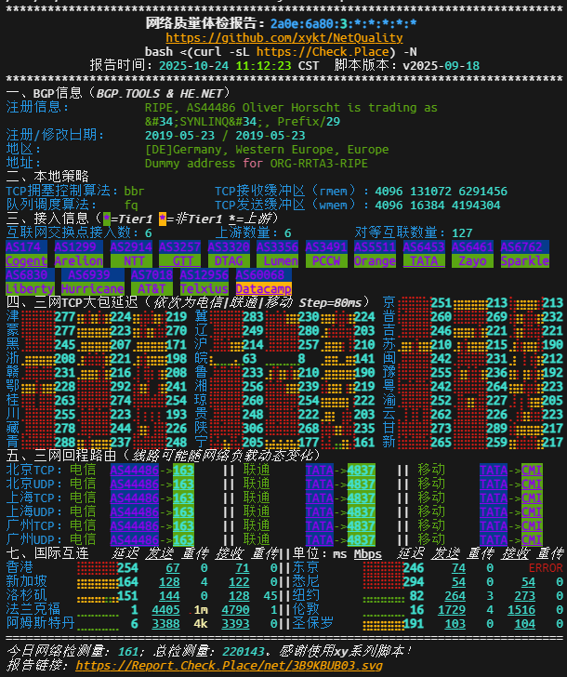Select the Arelion upstream badge

coord(79,261)
